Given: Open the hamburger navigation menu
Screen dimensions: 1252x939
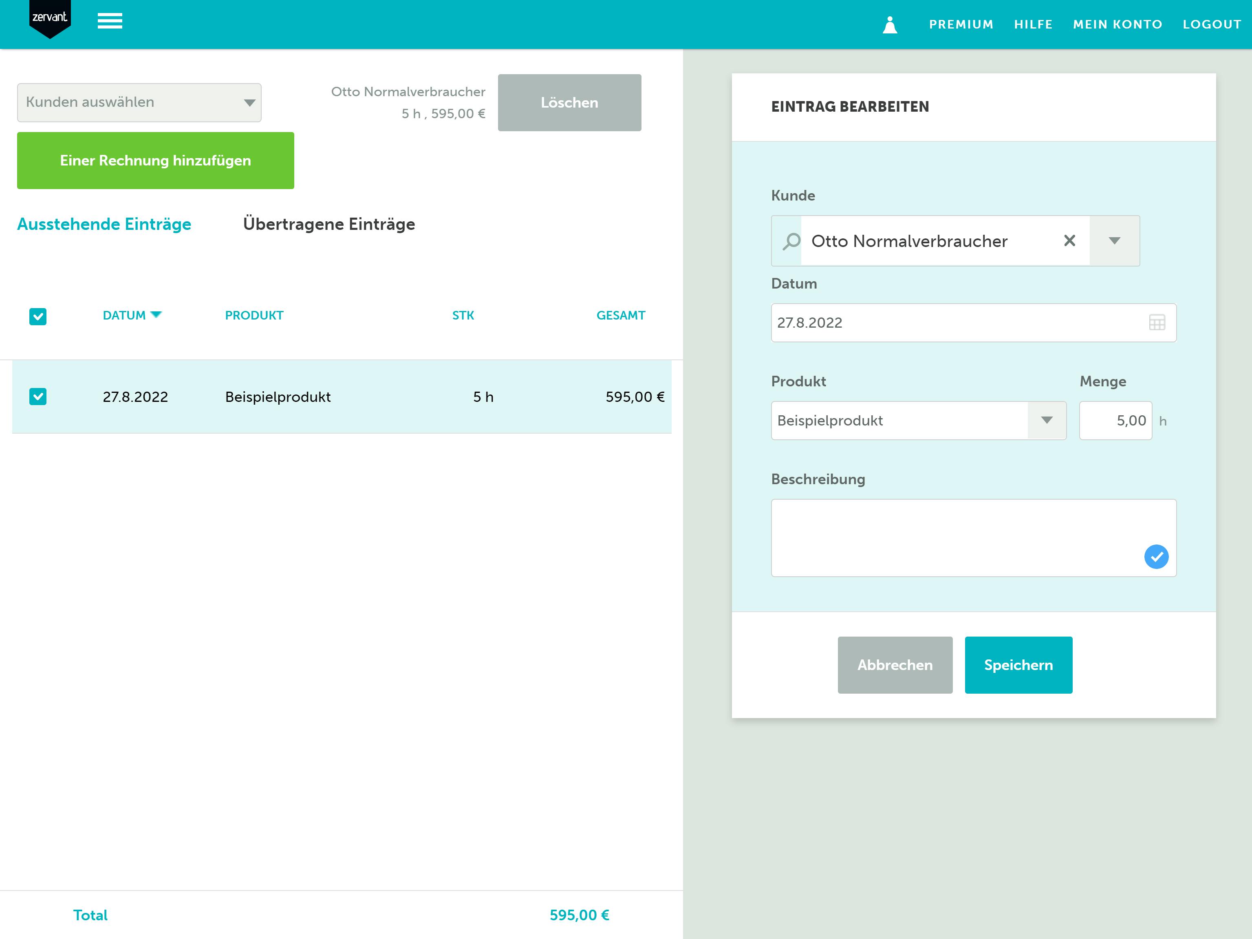Looking at the screenshot, I should [110, 22].
